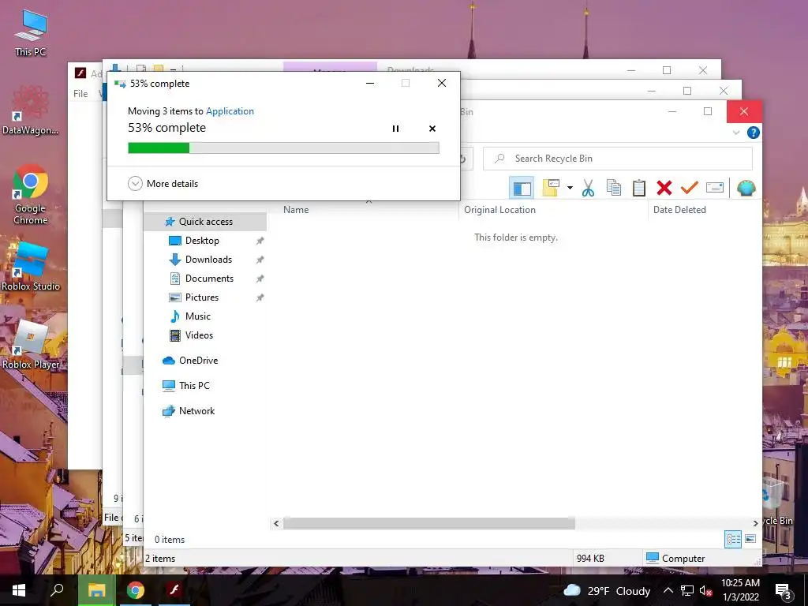Viewport: 808px width, 606px height.
Task: Click the taskbar search magnifier
Action: point(57,590)
